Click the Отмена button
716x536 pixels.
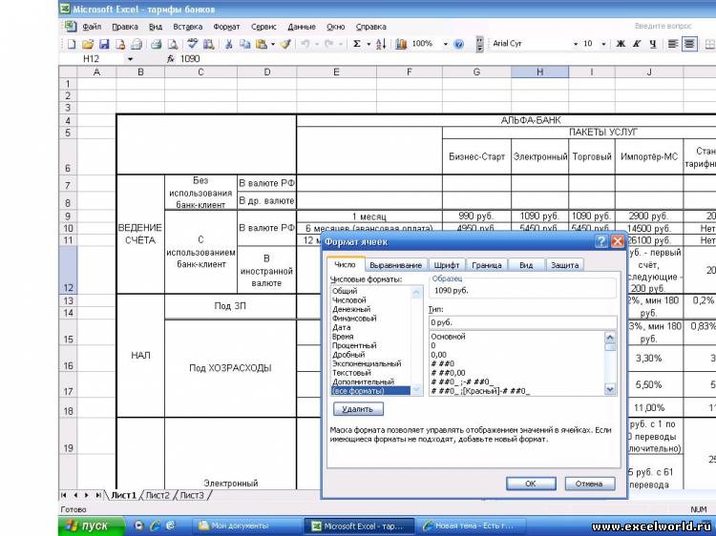[590, 484]
